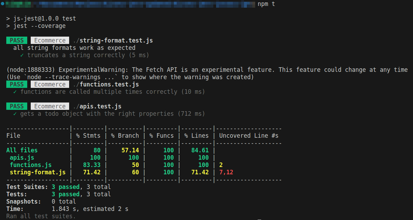Click the Ecommerce badge beside string-format.test.js
The height and width of the screenshot is (220, 413).
click(50, 40)
